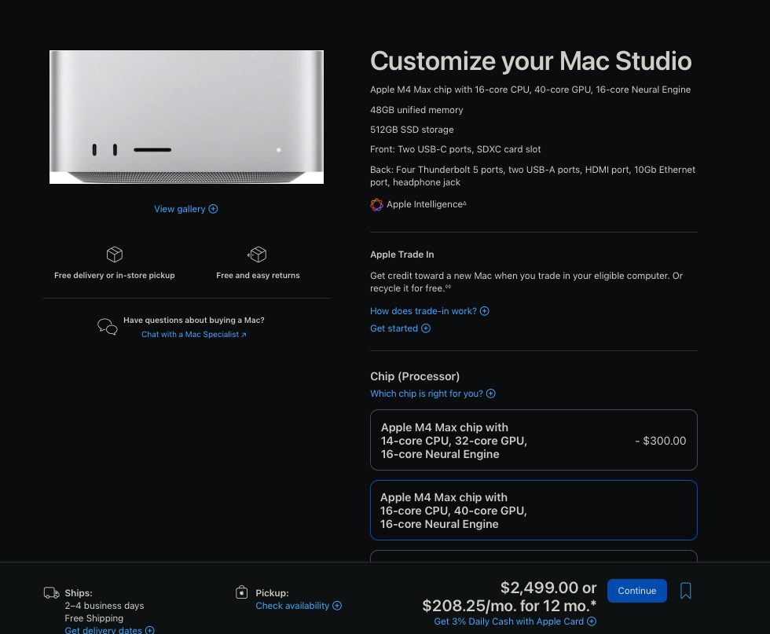Click the Apple Trade In heading
The height and width of the screenshot is (634, 770).
[x=401, y=255]
